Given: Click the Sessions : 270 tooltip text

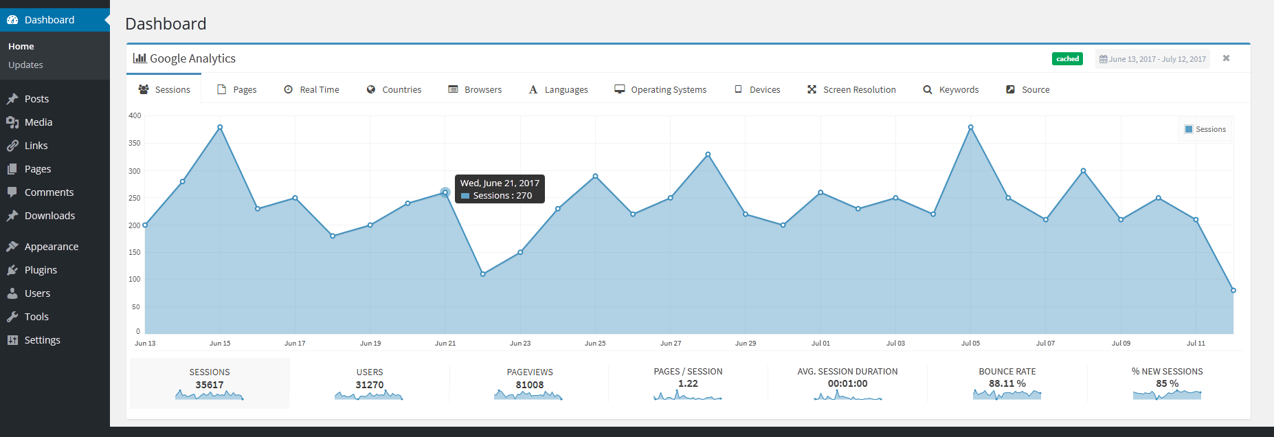Looking at the screenshot, I should click(x=502, y=196).
